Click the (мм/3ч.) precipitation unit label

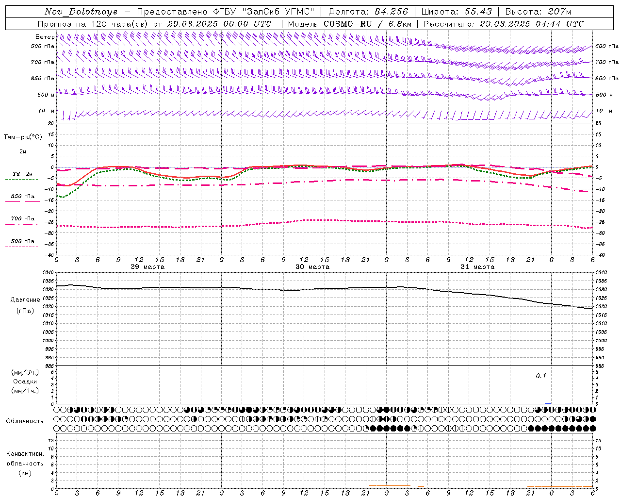click(25, 372)
